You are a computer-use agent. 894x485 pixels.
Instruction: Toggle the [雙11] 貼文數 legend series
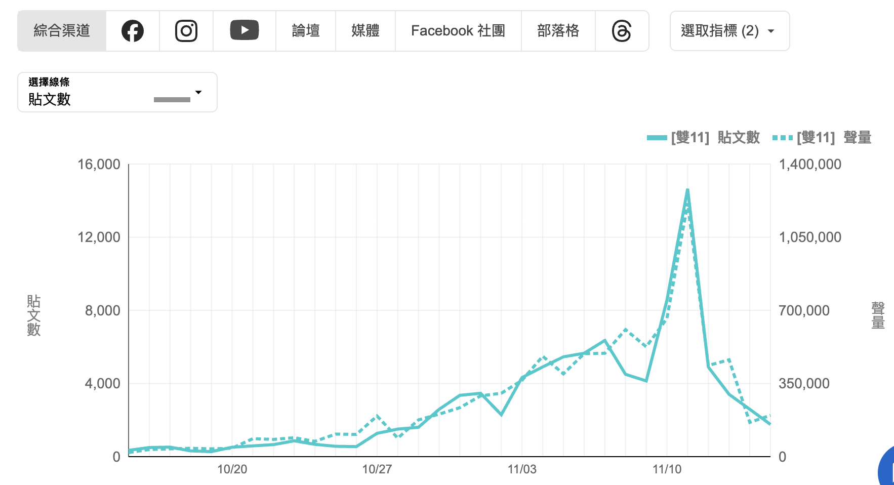[x=703, y=137]
